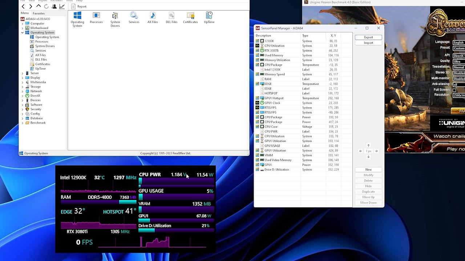This screenshot has width=465, height=261.
Task: Select the RTX 3080Ti row in SensorPanel list
Action: pyautogui.click(x=303, y=51)
